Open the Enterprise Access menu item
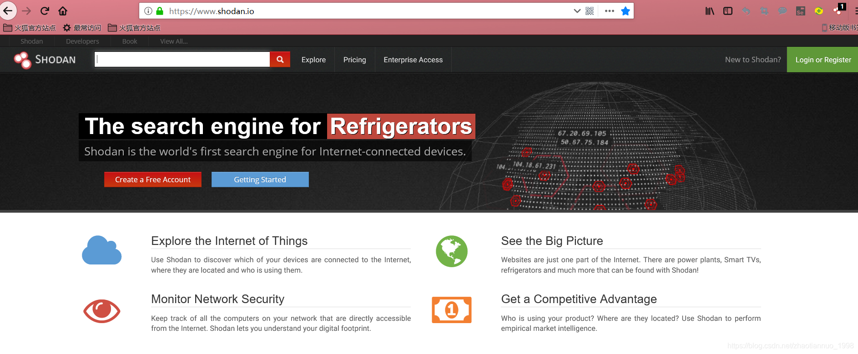The width and height of the screenshot is (858, 354). coord(413,60)
